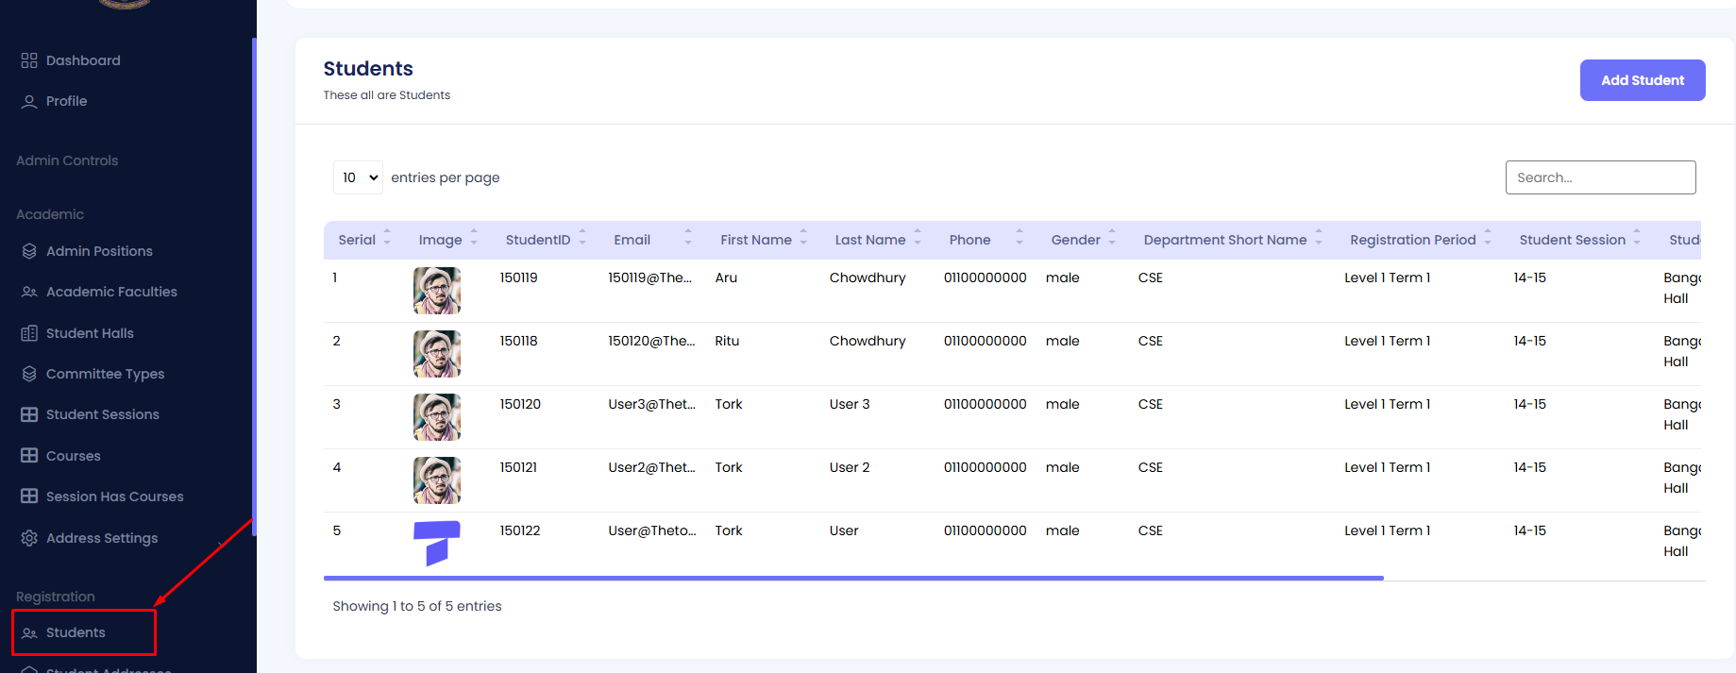Open Courses in the sidebar menu

point(73,456)
